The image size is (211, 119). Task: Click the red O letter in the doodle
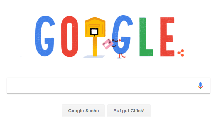pyautogui.click(x=70, y=37)
